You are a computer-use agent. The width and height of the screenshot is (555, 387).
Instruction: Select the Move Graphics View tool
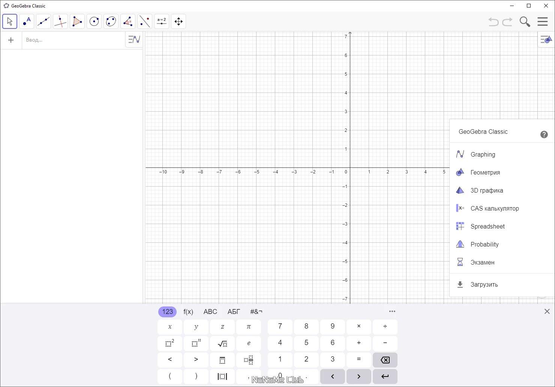[178, 21]
